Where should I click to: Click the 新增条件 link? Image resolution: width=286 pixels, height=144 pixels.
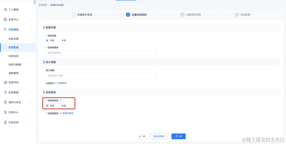[62, 83]
